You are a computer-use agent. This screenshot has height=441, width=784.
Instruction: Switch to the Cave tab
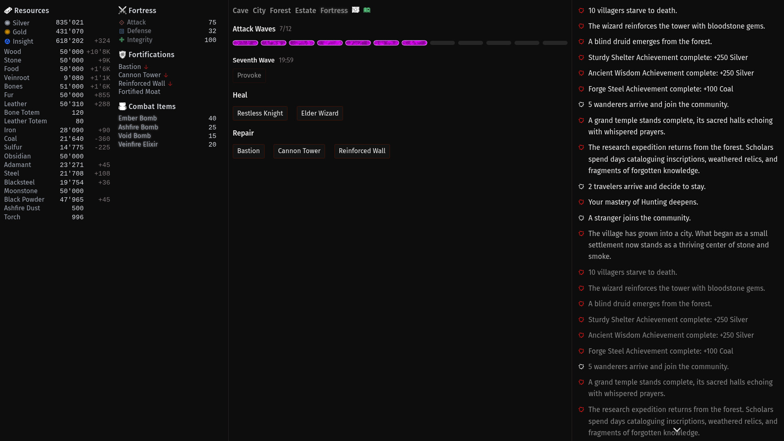[241, 11]
